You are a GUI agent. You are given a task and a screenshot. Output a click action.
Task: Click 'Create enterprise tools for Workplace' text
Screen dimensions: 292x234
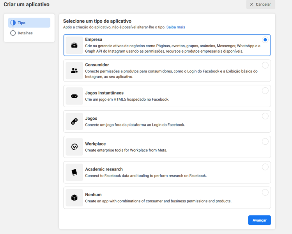[x=126, y=150]
